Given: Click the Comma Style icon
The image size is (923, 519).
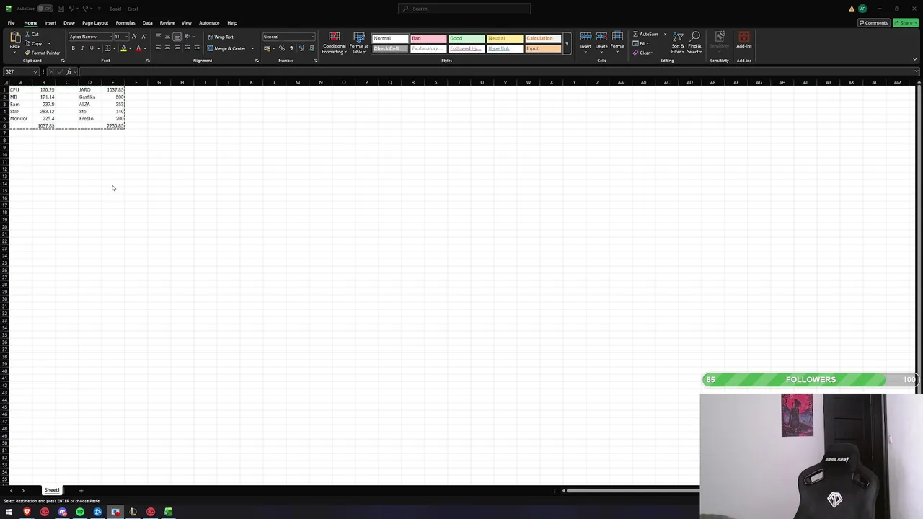Looking at the screenshot, I should [x=291, y=48].
